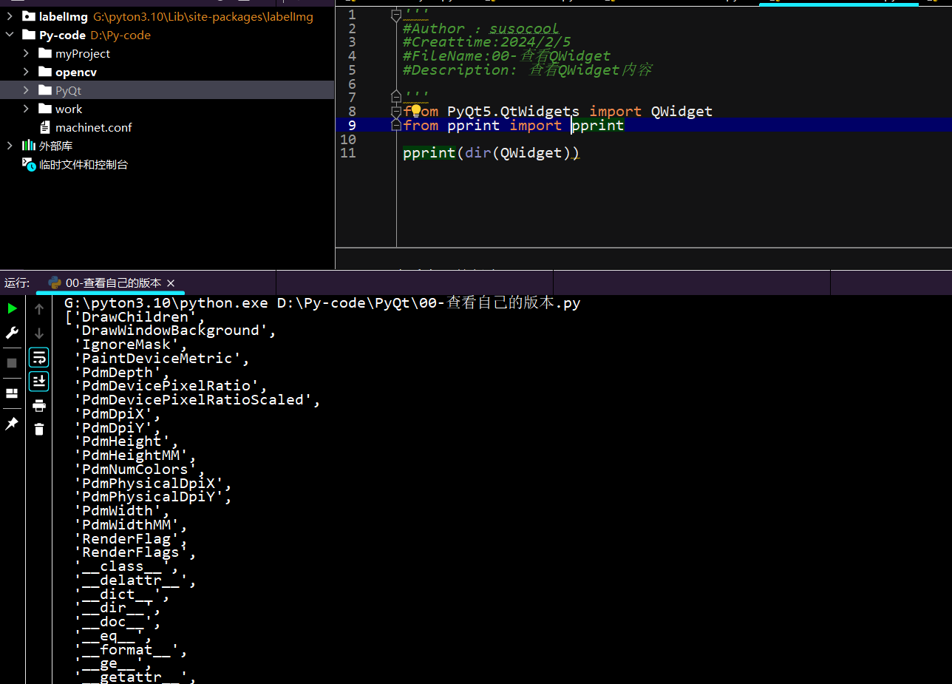Click the opencv folder icon
This screenshot has height=684, width=952.
44,72
